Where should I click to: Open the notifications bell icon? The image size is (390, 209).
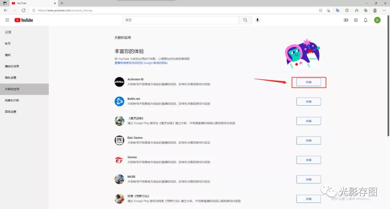(x=365, y=20)
